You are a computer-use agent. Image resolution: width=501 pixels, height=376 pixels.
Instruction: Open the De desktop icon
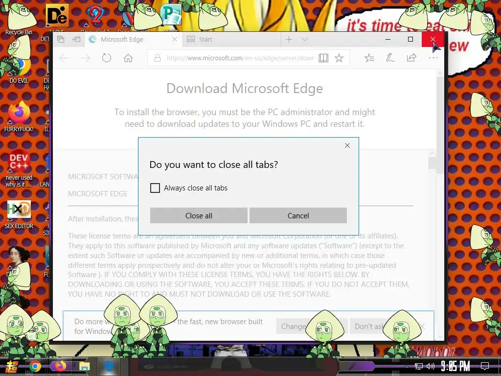pos(57,15)
